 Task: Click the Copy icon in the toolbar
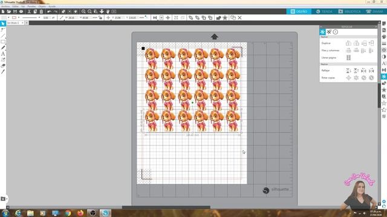point(35,11)
